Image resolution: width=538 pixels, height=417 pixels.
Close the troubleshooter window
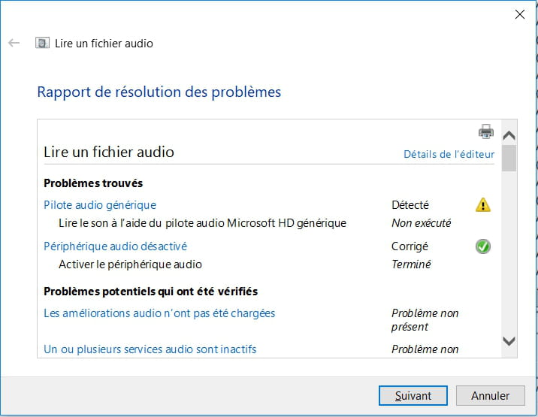(x=518, y=14)
